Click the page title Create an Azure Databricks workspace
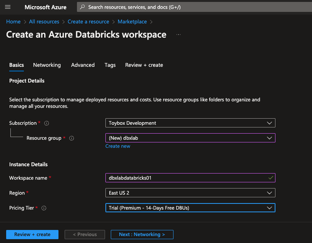This screenshot has height=243, width=312. (86, 35)
